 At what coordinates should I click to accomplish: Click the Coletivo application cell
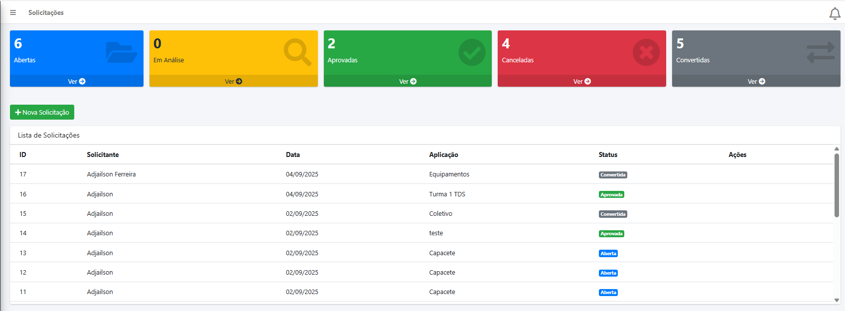(x=440, y=213)
